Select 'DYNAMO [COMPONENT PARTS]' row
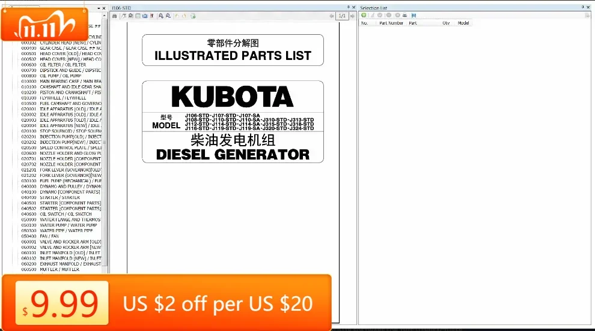This screenshot has height=331, width=595. tap(61, 192)
